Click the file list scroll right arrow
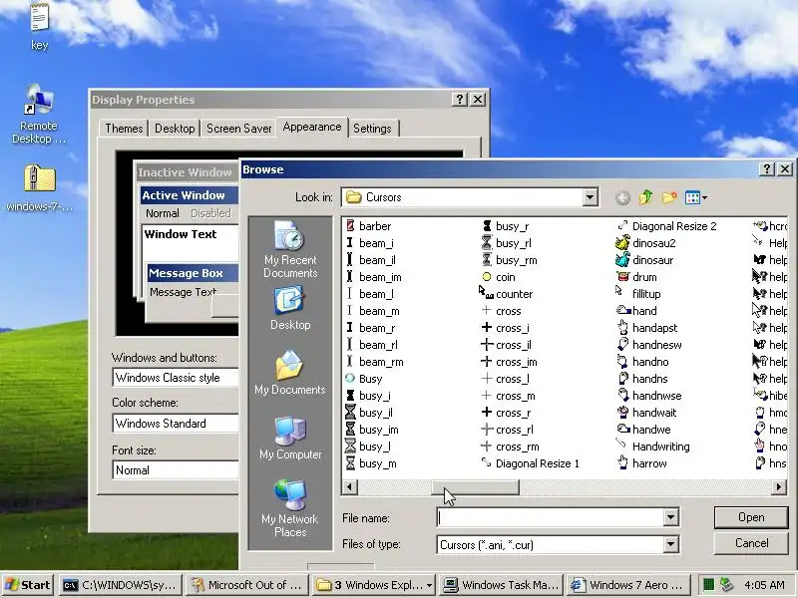The width and height of the screenshot is (798, 598). coord(779,487)
